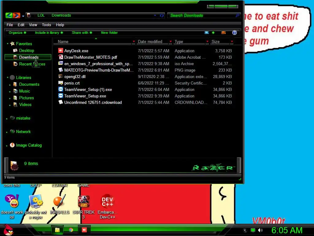
Task: Open Image Catalog in navigation pane
Action: point(29,145)
